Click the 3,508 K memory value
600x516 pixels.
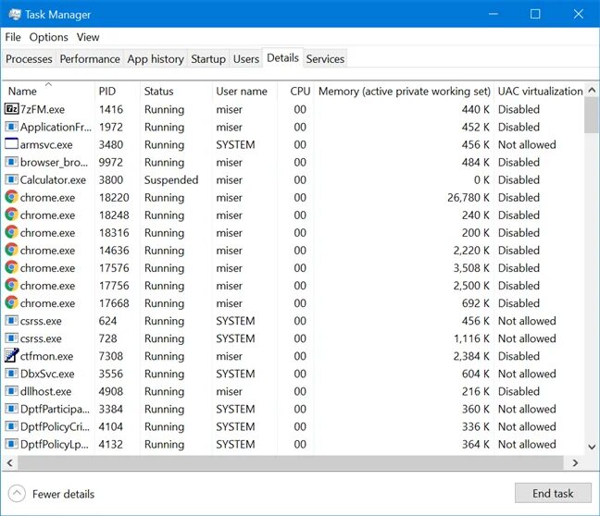click(471, 268)
